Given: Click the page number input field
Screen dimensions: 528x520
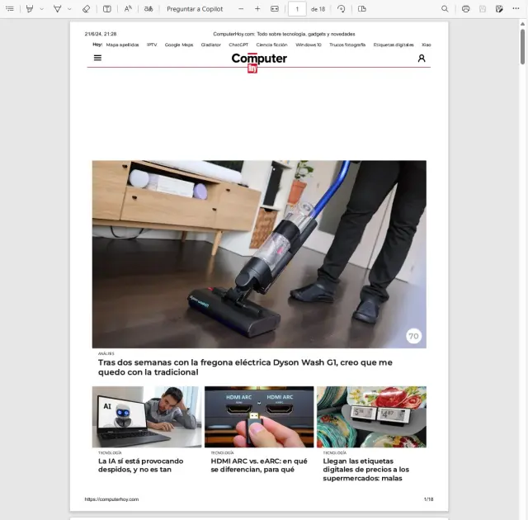Looking at the screenshot, I should [x=297, y=8].
